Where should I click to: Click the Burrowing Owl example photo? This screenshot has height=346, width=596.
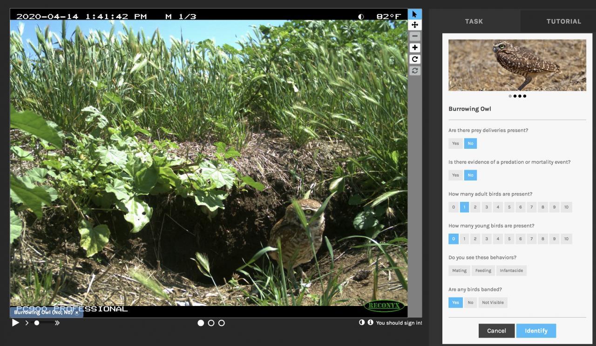[x=517, y=65]
